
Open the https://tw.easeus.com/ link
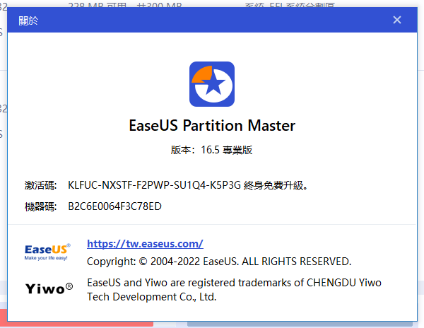tap(145, 244)
